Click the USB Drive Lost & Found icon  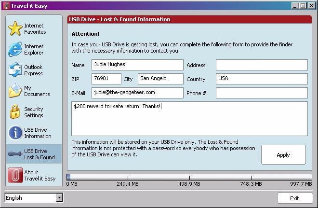point(15,154)
